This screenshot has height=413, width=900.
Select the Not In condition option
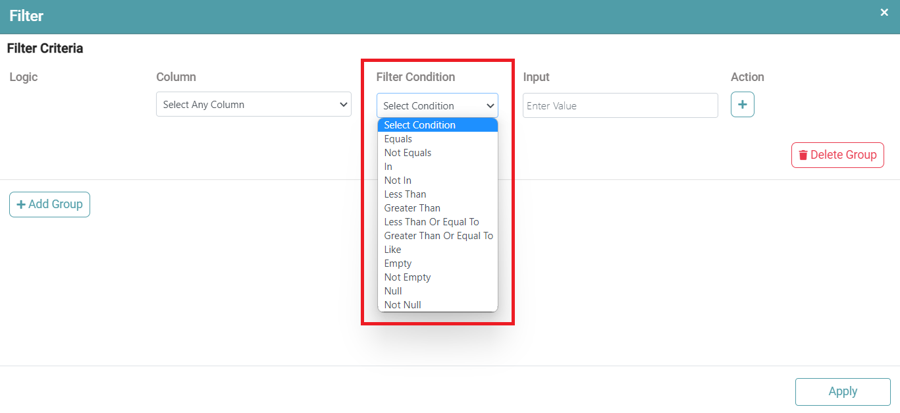[398, 180]
